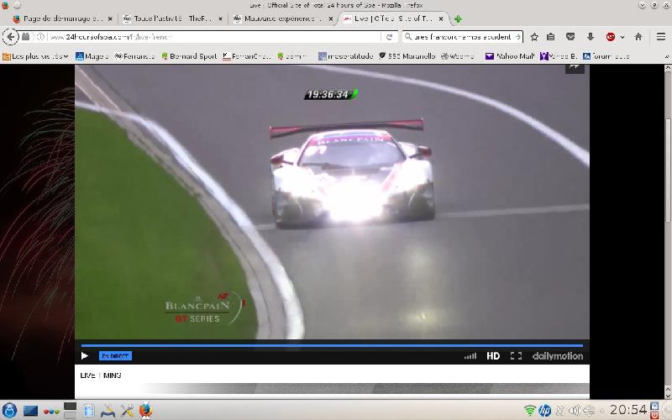Open the tools wrench icon in taskbar
This screenshot has height=420, width=672.
tap(127, 411)
